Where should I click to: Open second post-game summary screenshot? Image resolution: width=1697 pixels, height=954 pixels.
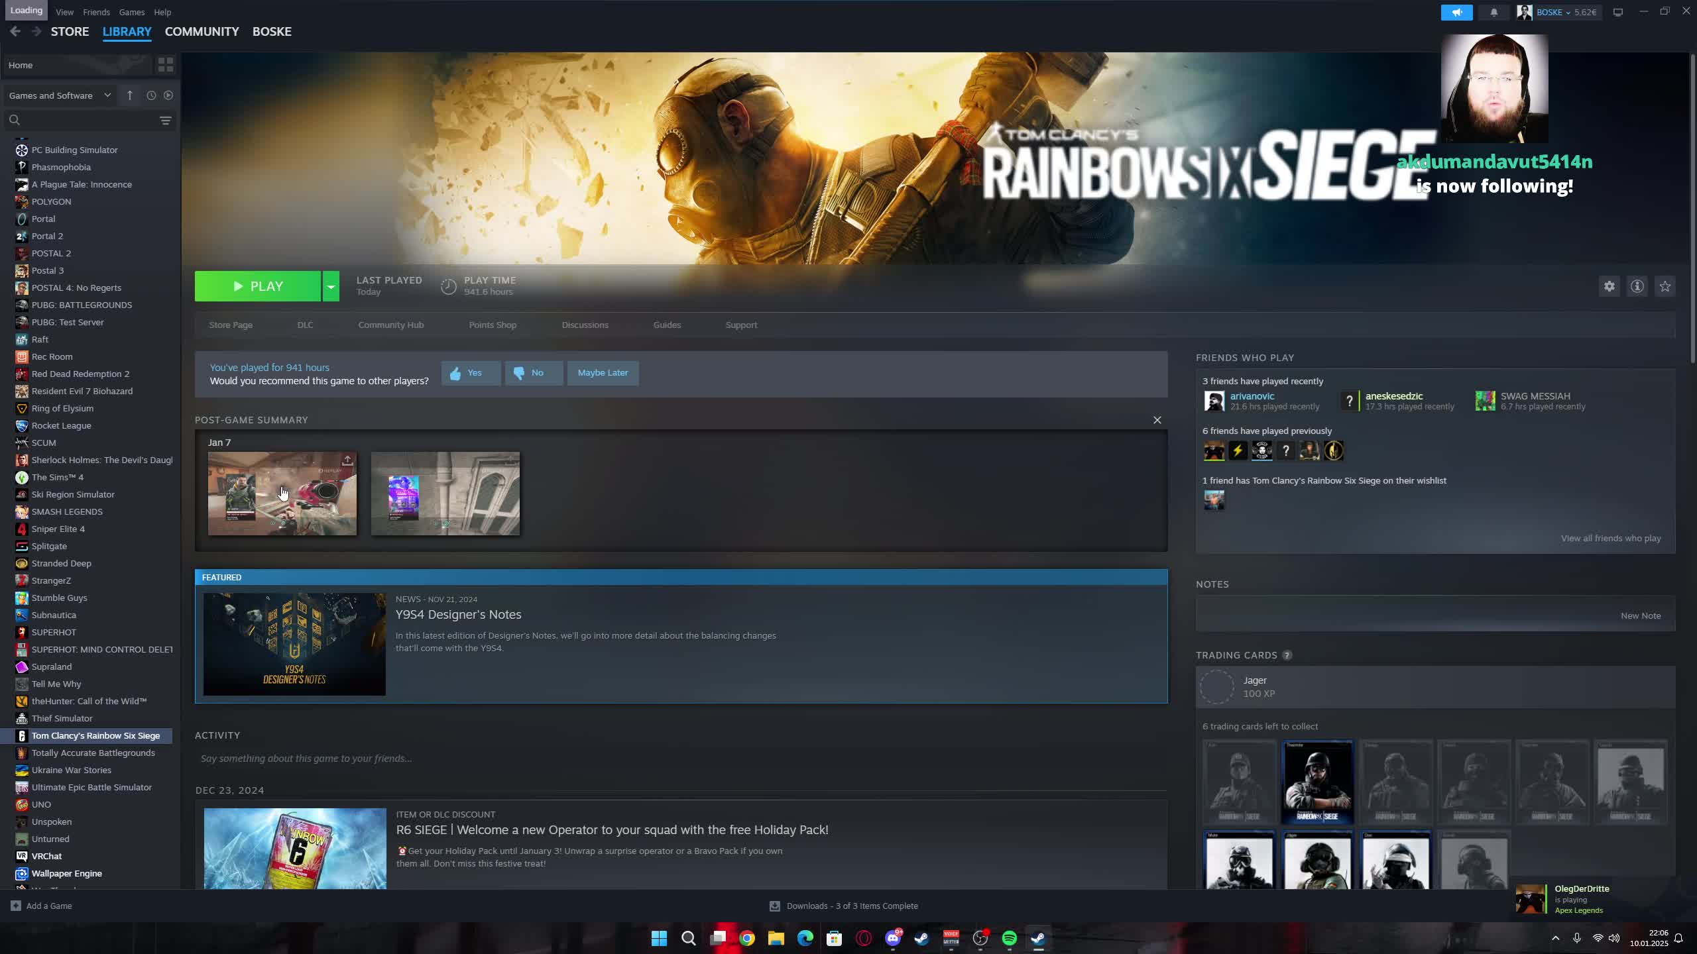pyautogui.click(x=445, y=494)
